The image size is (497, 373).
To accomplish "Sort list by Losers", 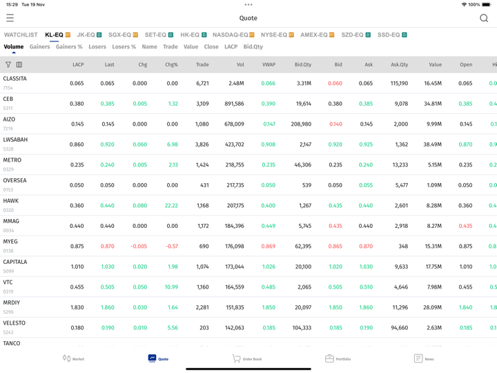I will (x=97, y=47).
